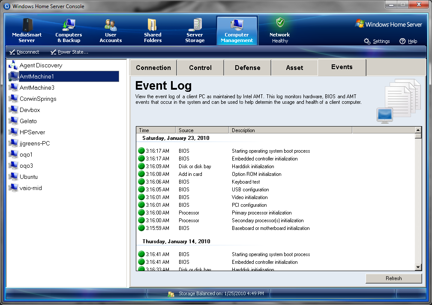Screen dimensions: 432x305
Task: Click the Storage Balanced on status text
Action: [221, 293]
